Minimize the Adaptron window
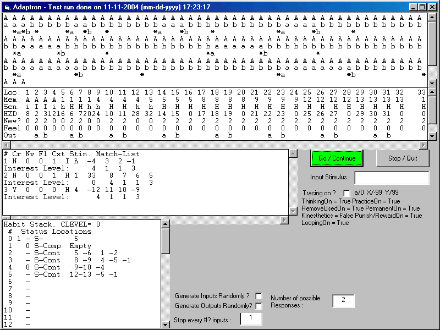The width and height of the screenshot is (440, 330). (414, 7)
